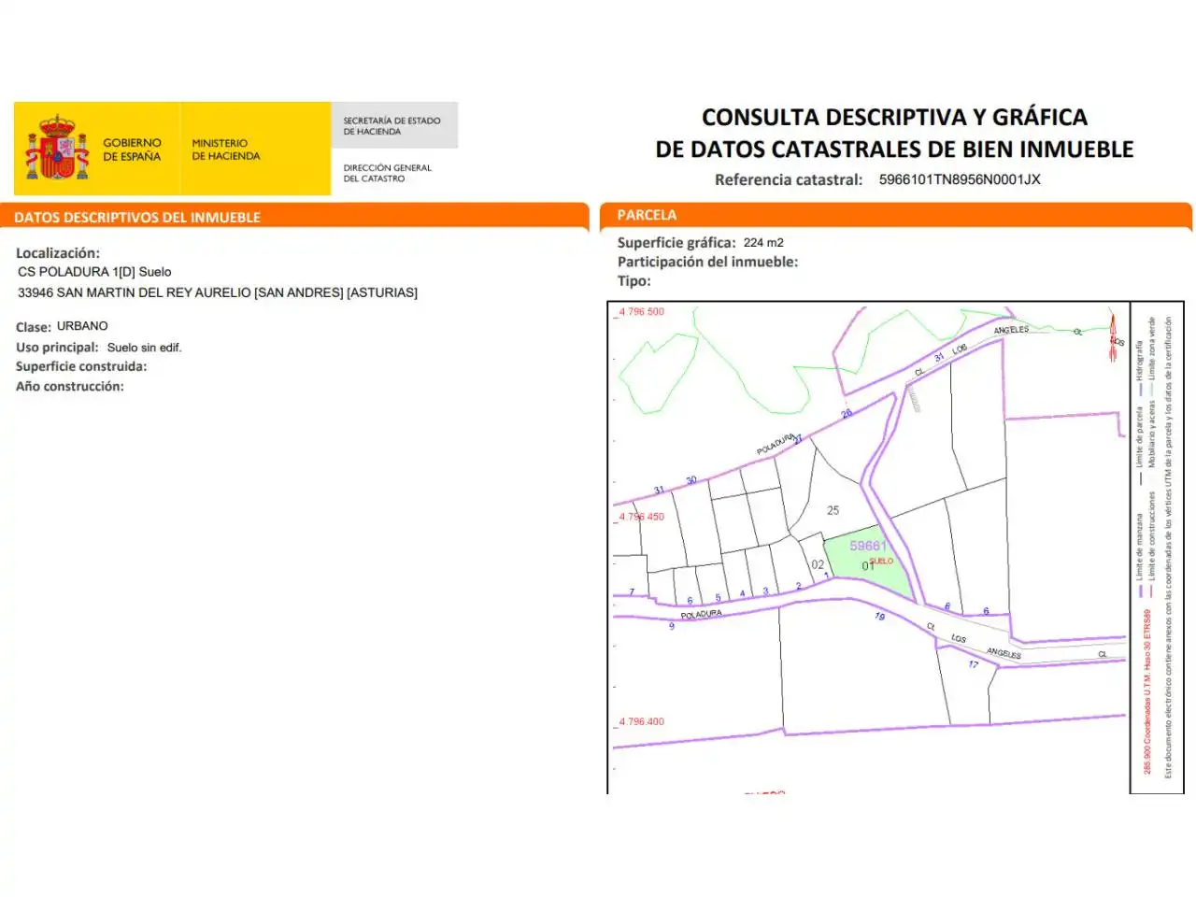1196x897 pixels.
Task: Click street number "30" on the map
Action: click(691, 480)
